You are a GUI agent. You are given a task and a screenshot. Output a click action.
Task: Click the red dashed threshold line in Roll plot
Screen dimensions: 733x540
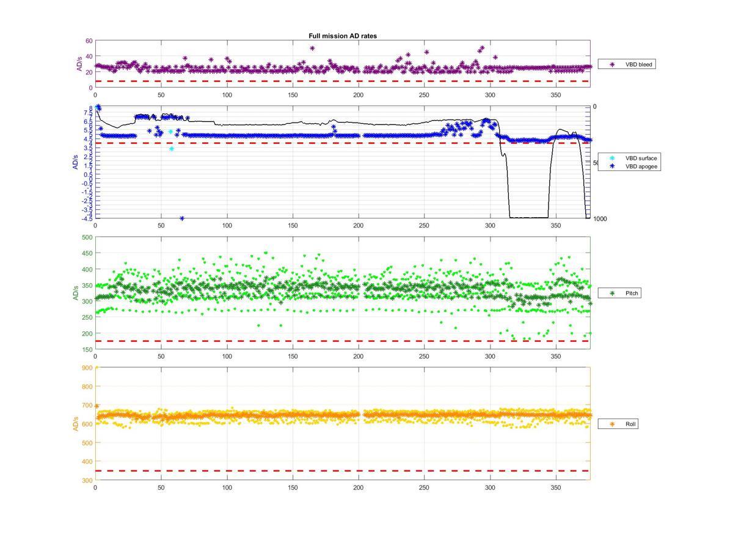(x=343, y=470)
